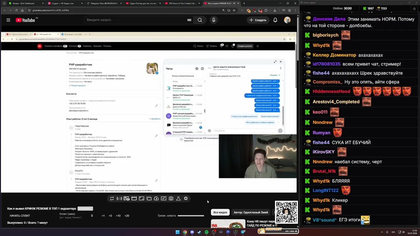Click the grey 'Копировать' button next to title

pyautogui.click(x=85, y=208)
